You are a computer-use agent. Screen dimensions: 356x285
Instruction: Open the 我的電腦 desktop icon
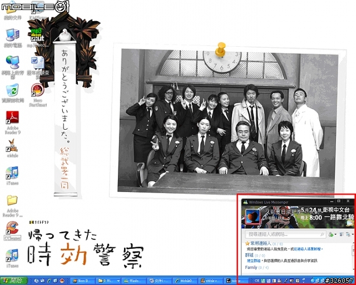(13, 38)
